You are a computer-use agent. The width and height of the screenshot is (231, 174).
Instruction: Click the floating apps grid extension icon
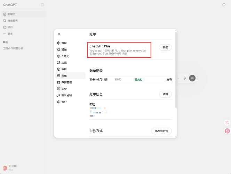(x=227, y=122)
